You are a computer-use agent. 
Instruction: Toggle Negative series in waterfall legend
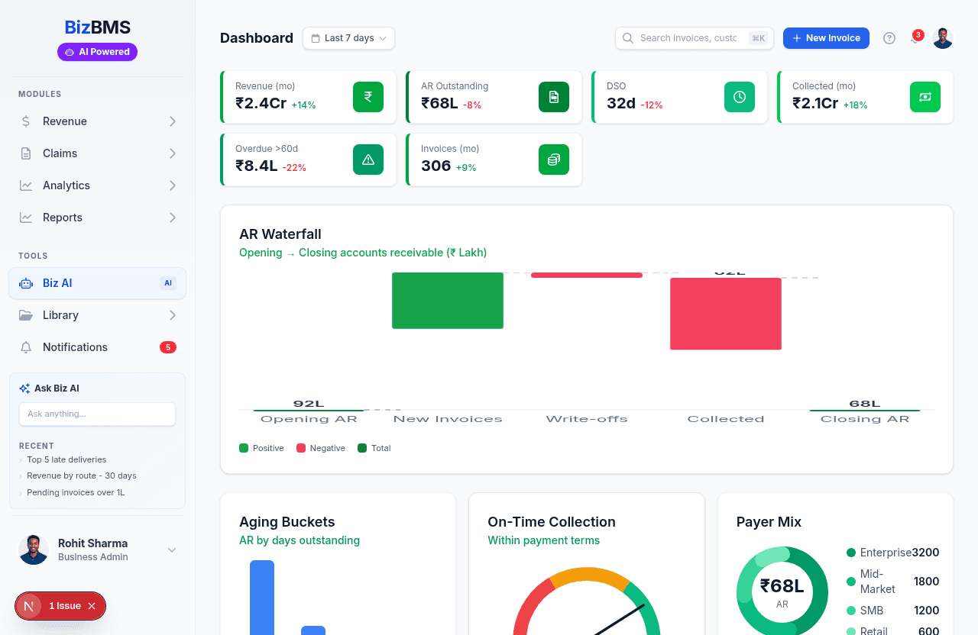[320, 448]
